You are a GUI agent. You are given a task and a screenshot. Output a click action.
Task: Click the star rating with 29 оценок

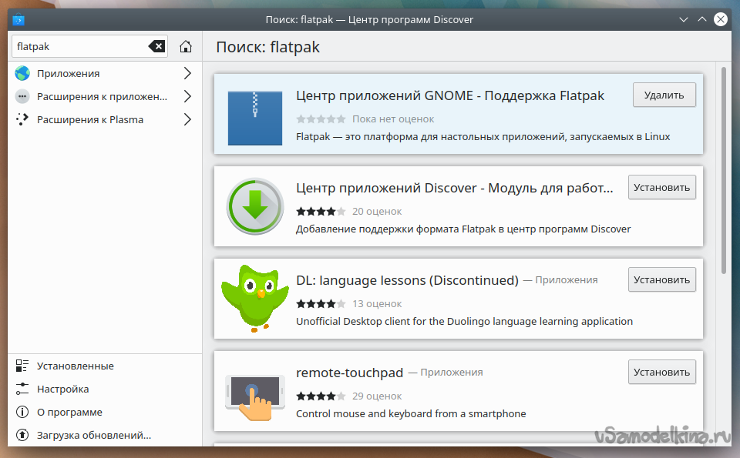pyautogui.click(x=321, y=396)
